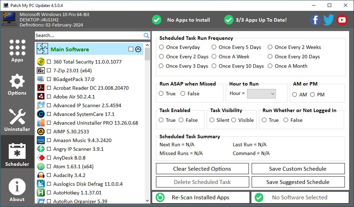
Task: Click Save Custom Schedule button
Action: click(298, 169)
